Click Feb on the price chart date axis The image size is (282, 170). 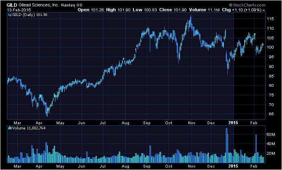click(254, 123)
